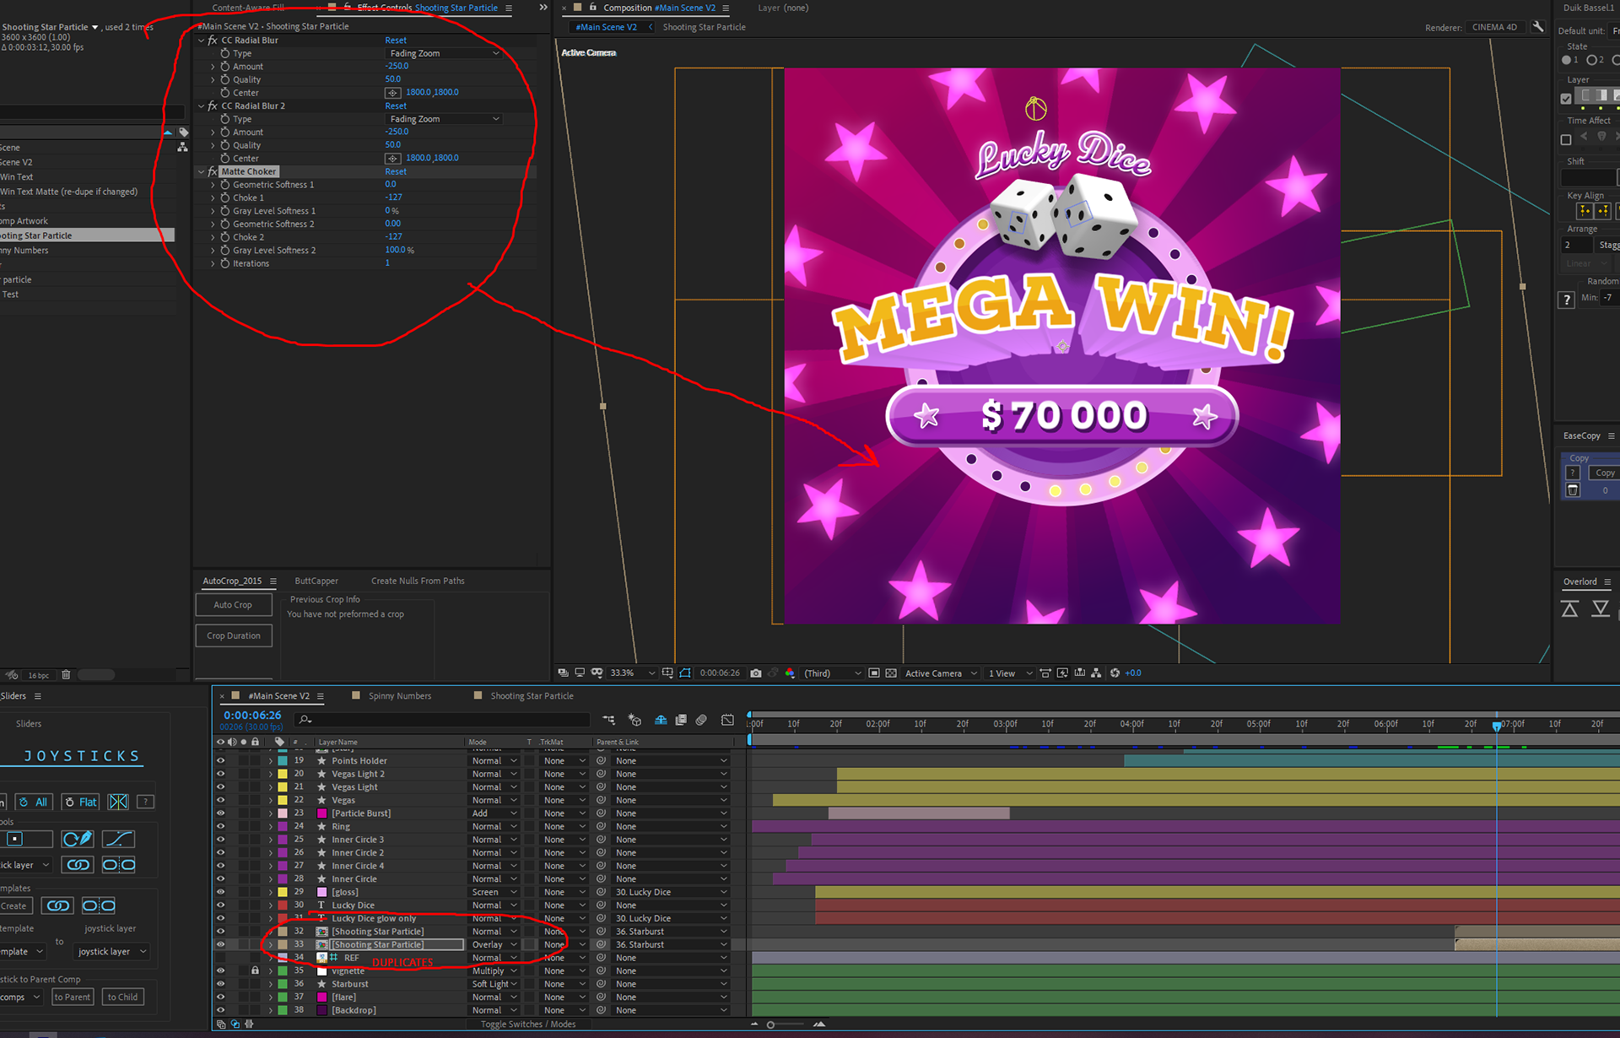This screenshot has height=1038, width=1620.
Task: Click the pink label color of Particle Burst
Action: [283, 813]
